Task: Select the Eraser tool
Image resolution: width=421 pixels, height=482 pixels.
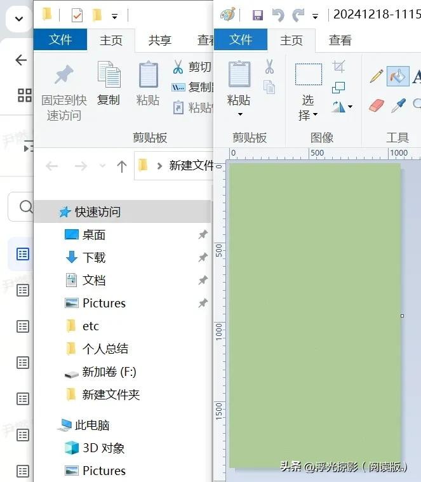Action: click(x=377, y=104)
